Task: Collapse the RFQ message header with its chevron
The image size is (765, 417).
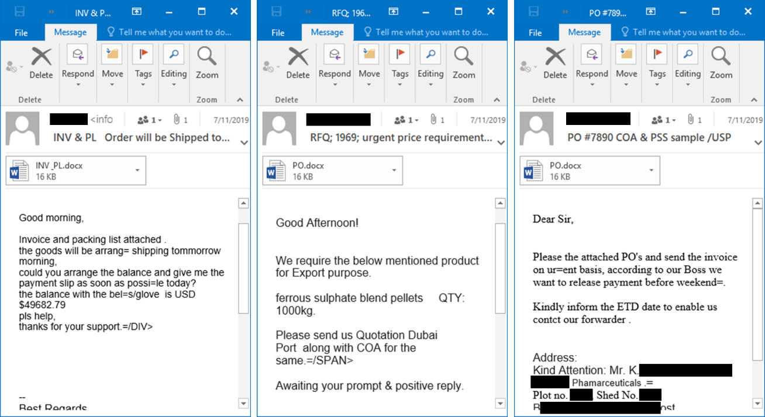Action: click(501, 141)
